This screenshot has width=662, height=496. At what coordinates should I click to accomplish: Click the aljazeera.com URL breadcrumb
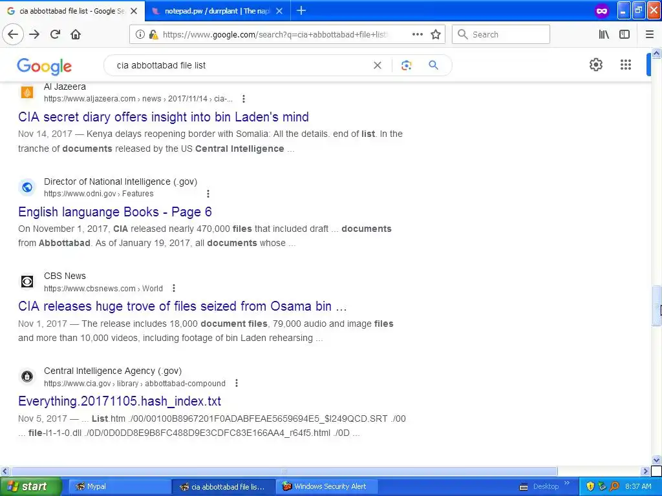138,99
